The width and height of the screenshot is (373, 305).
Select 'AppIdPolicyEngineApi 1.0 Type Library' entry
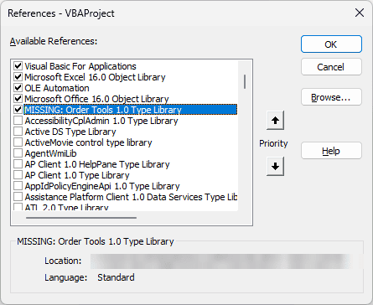coord(102,186)
